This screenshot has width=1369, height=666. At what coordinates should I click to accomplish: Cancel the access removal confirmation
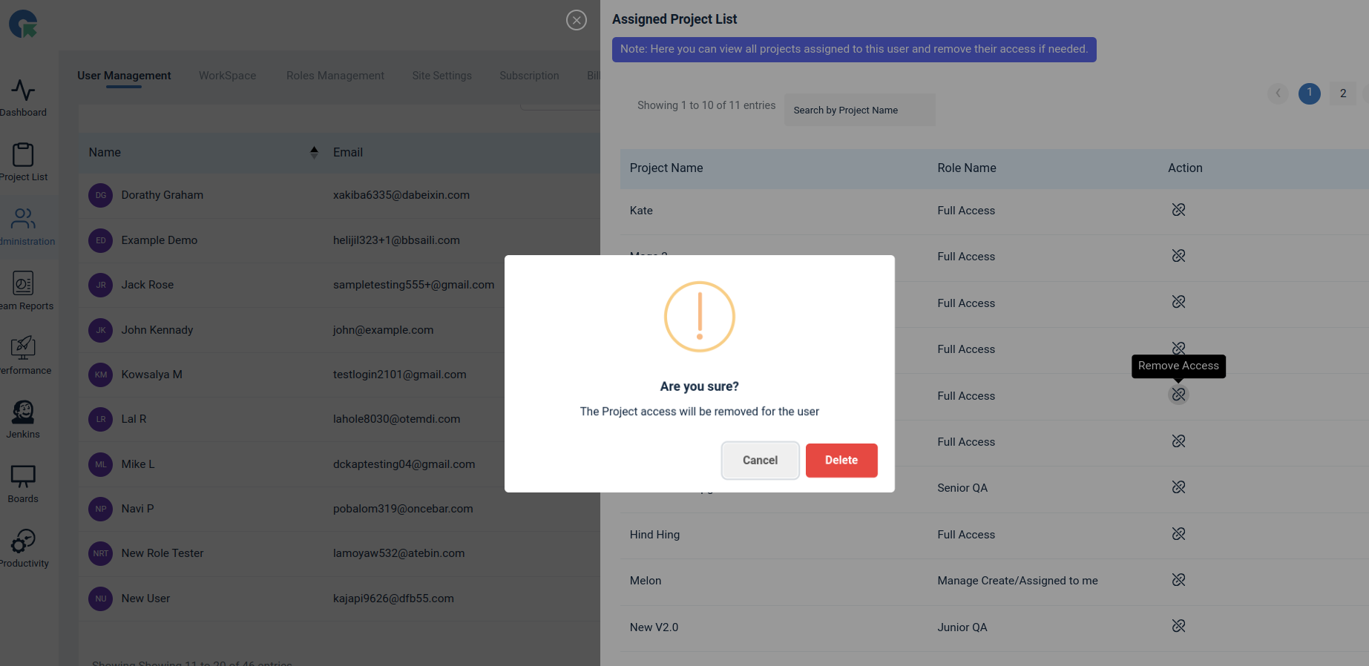tap(760, 461)
